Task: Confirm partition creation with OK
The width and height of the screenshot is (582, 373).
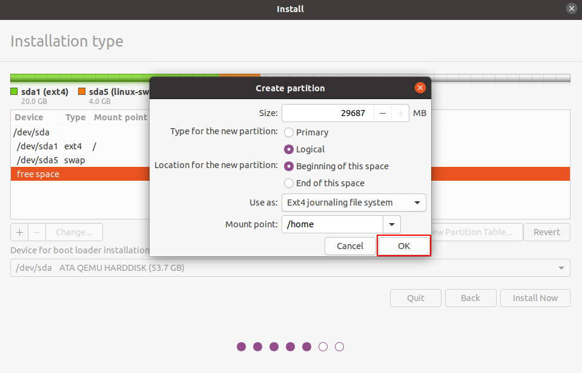Action: [x=404, y=246]
